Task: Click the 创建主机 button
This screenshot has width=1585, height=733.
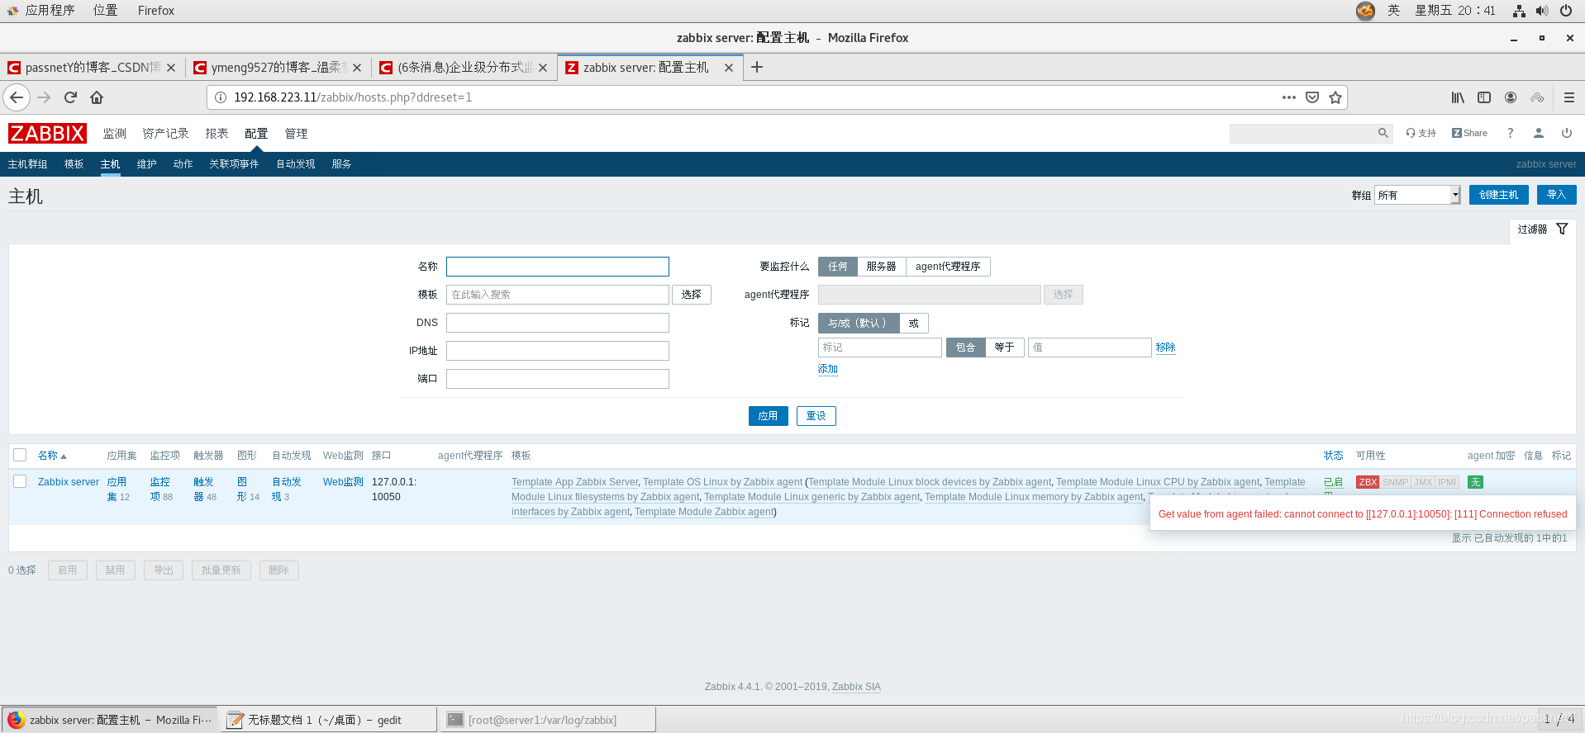Action: pos(1498,195)
